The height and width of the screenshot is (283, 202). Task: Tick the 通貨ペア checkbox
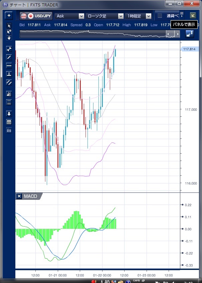coord(160,16)
